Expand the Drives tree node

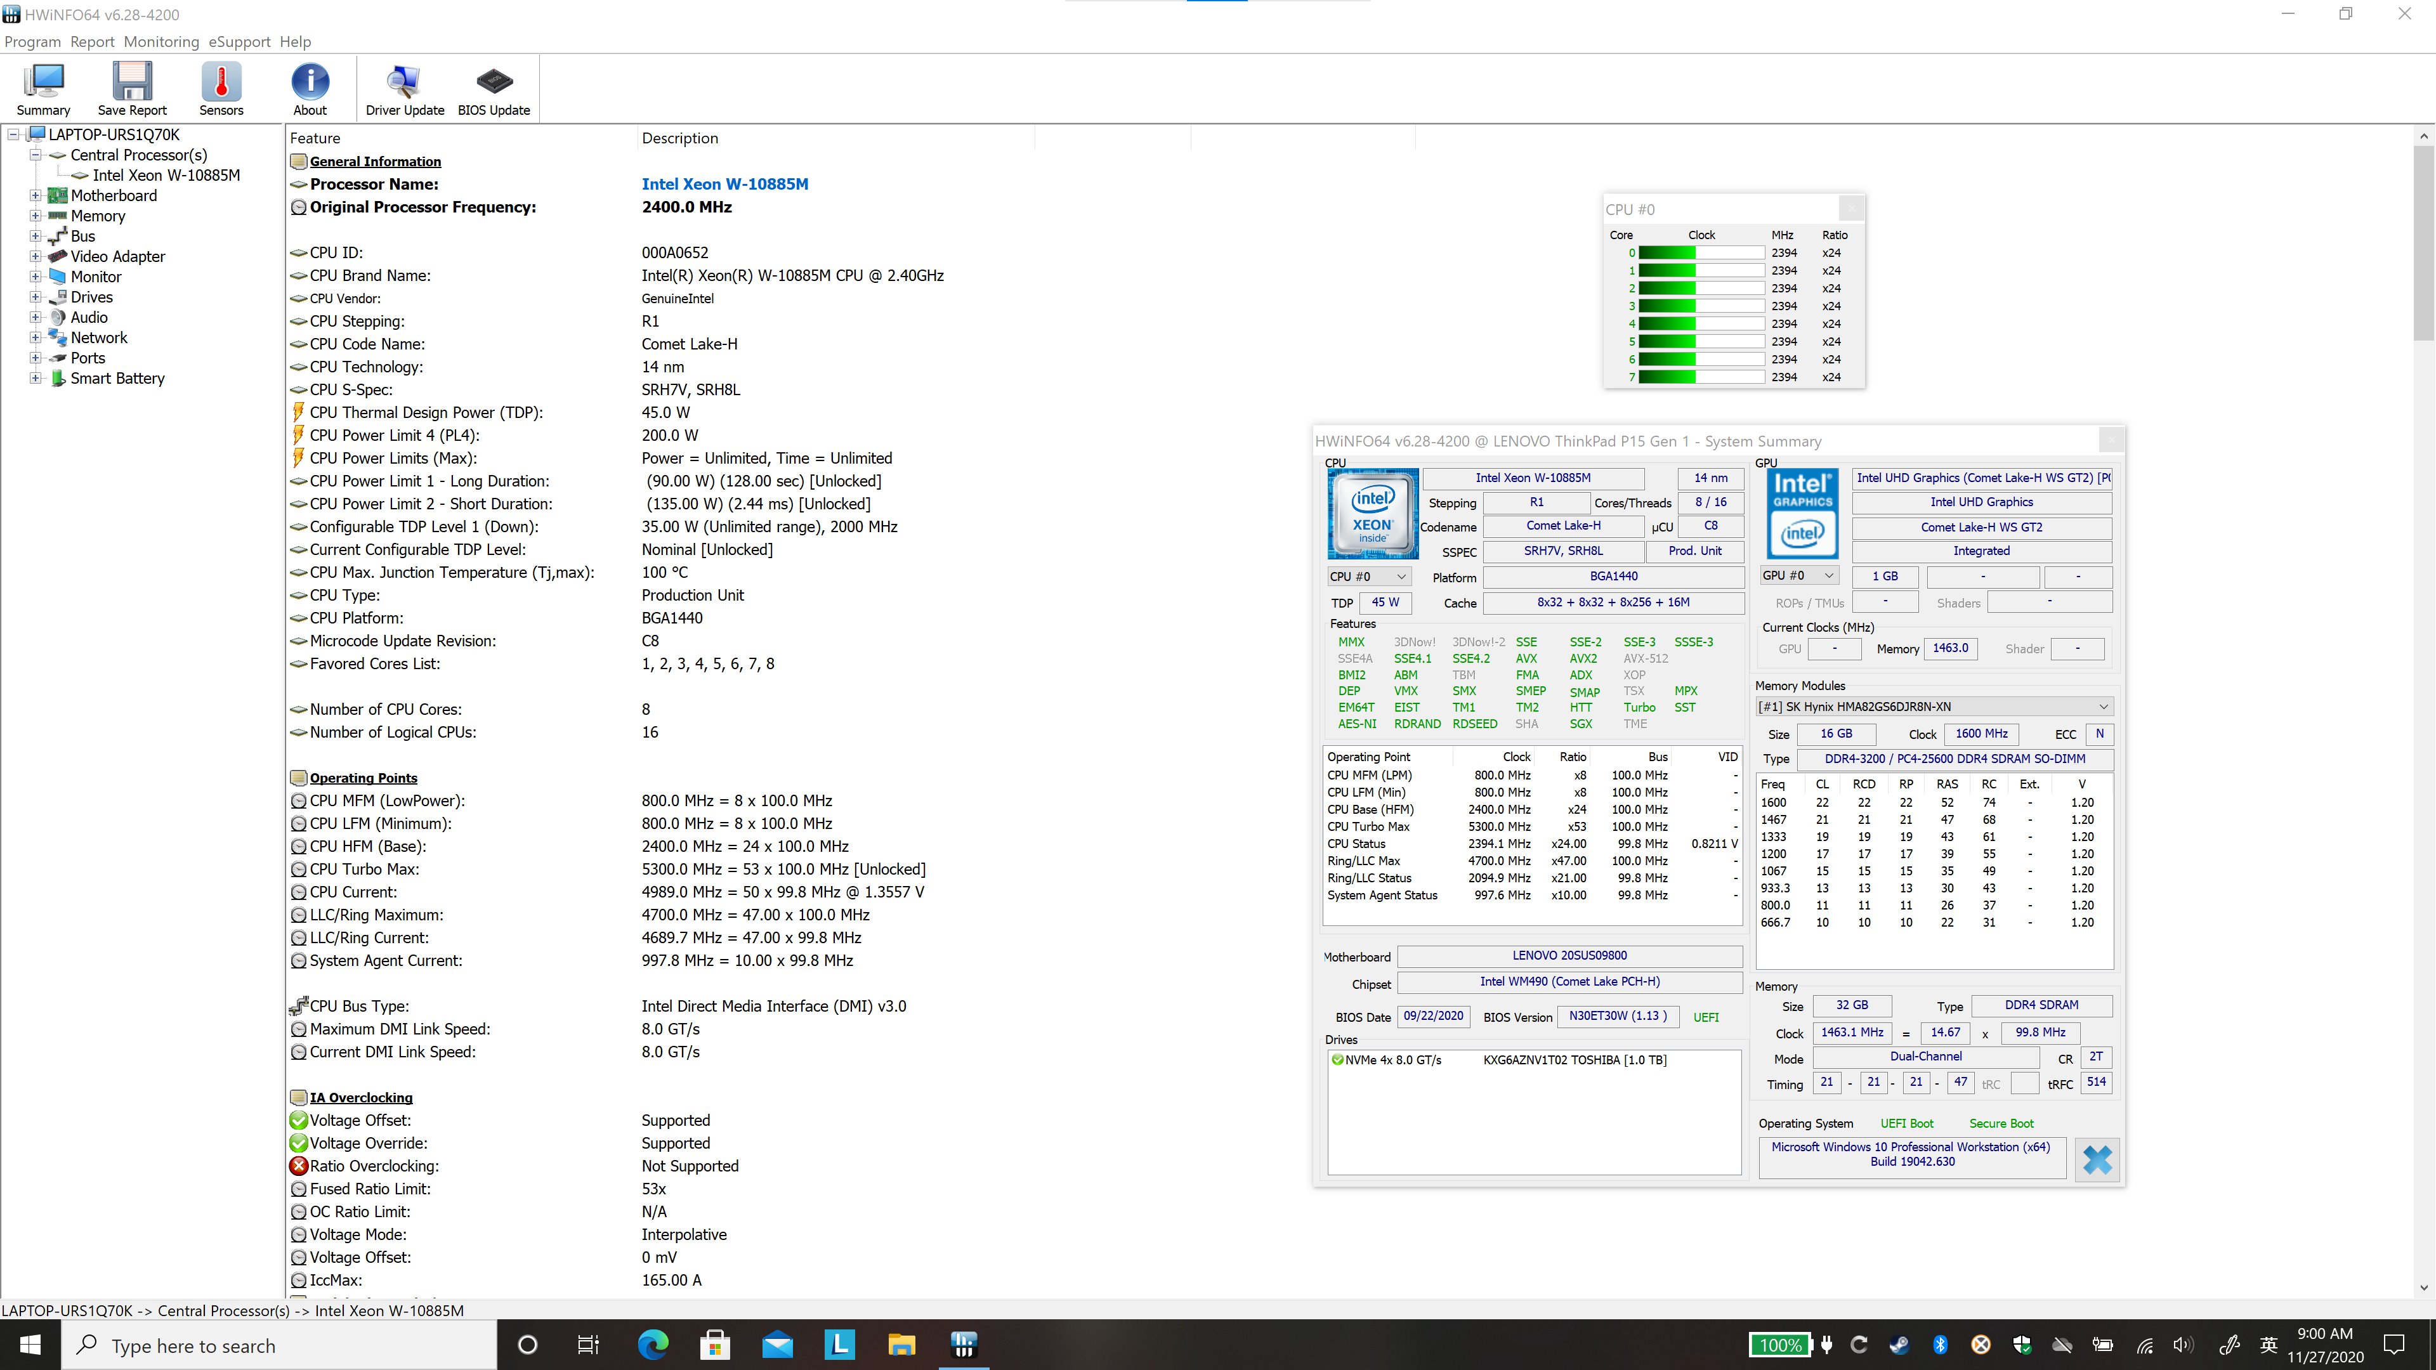tap(35, 297)
